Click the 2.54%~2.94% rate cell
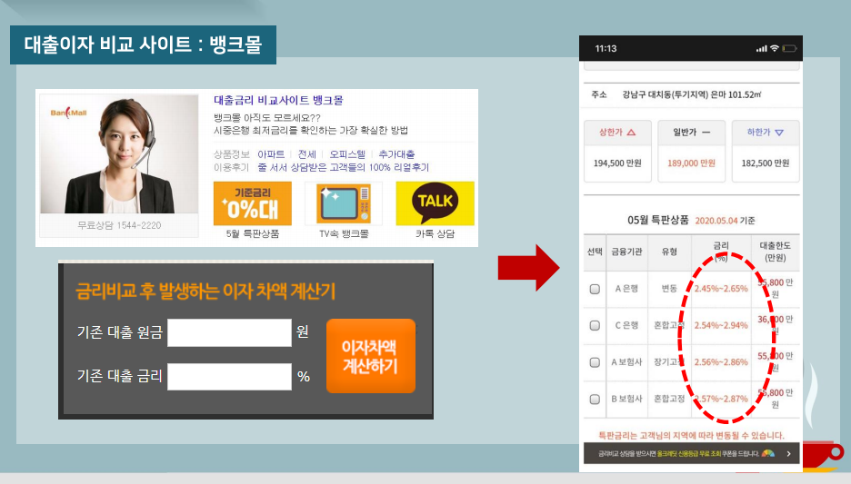Viewport: 851px width, 484px height. pos(721,325)
